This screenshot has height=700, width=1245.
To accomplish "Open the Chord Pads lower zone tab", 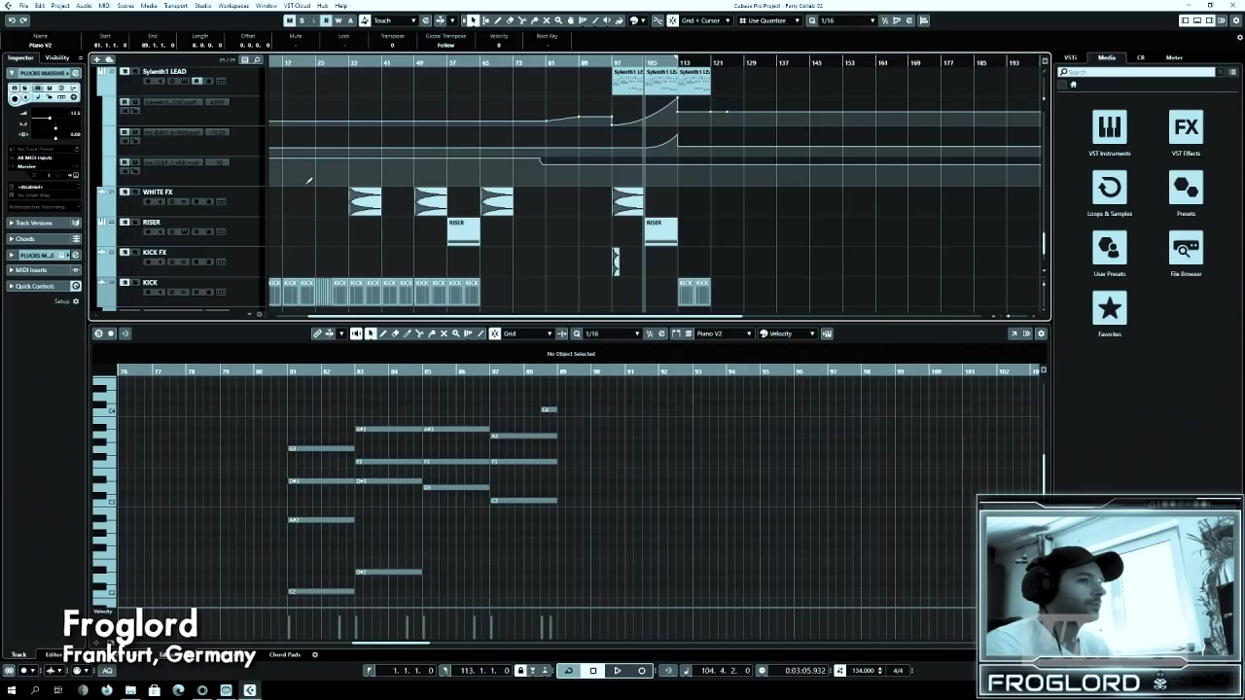I will (285, 654).
